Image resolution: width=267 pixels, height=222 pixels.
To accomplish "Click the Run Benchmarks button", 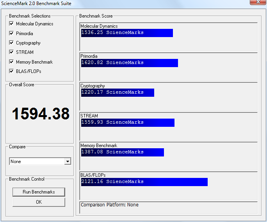I will (x=39, y=192).
